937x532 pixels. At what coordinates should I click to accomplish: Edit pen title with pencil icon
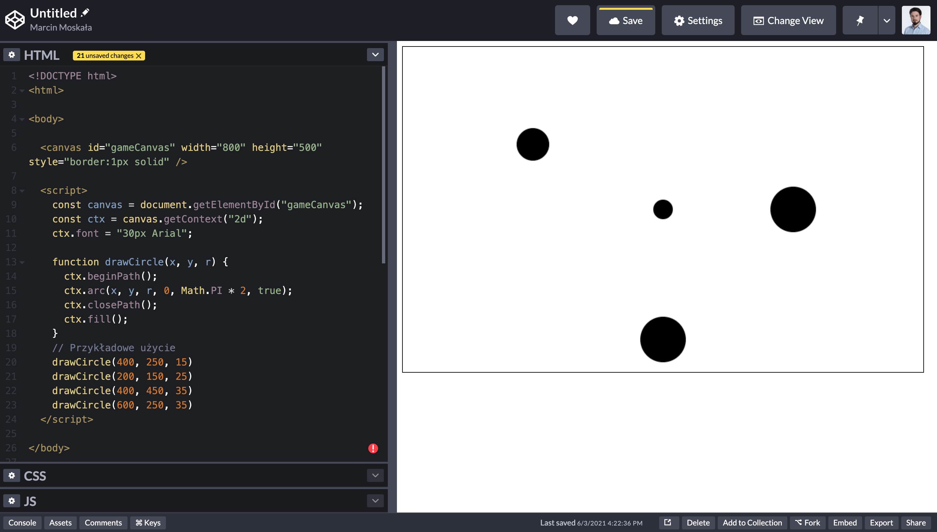click(85, 13)
